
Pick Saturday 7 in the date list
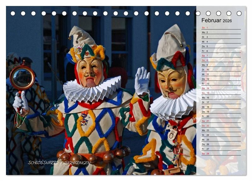coord(221,56)
